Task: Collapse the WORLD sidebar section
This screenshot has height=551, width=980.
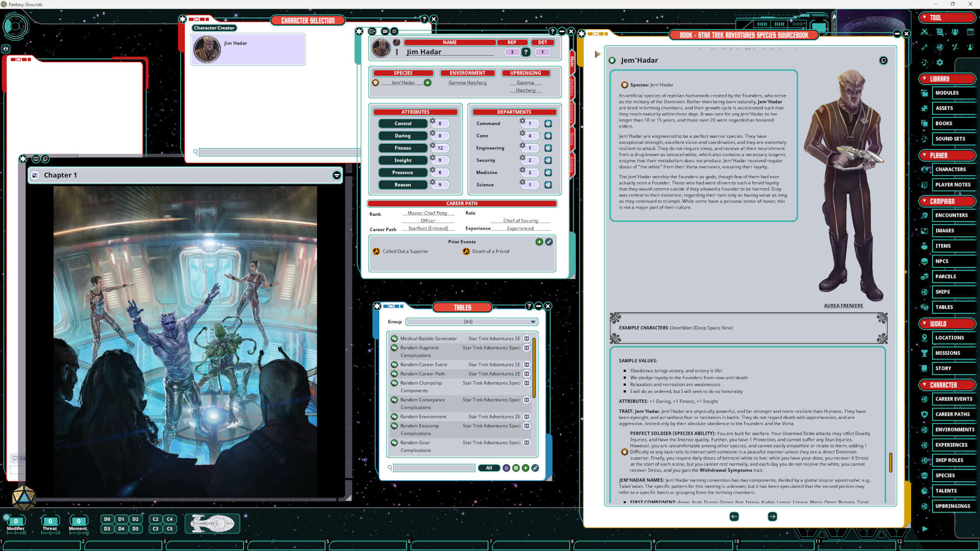Action: pos(947,323)
